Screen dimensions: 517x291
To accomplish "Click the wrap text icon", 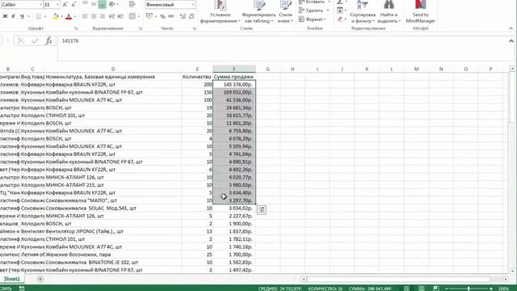I will [x=132, y=4].
